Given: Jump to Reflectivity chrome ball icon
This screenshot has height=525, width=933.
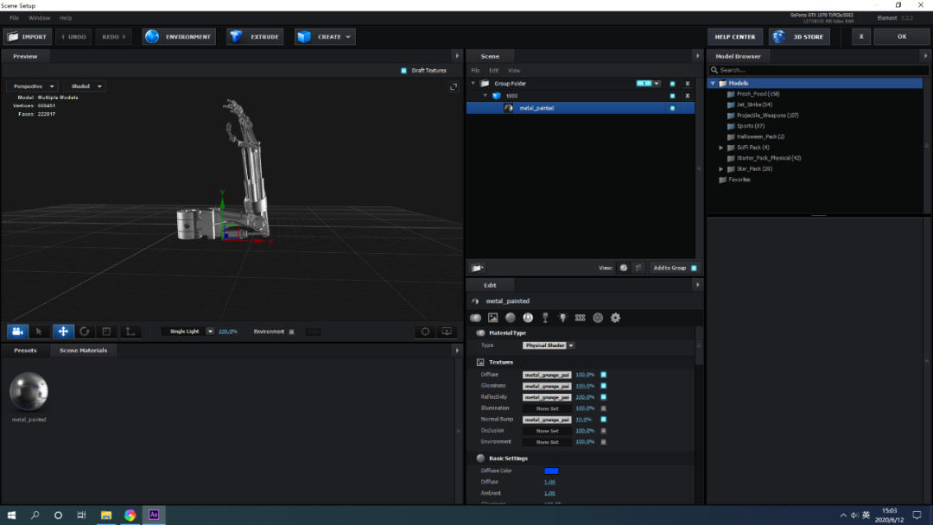Looking at the screenshot, I should (528, 318).
